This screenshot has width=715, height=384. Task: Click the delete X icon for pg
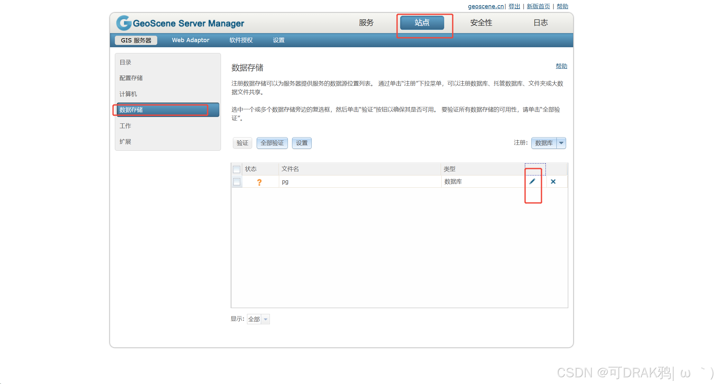pyautogui.click(x=553, y=182)
